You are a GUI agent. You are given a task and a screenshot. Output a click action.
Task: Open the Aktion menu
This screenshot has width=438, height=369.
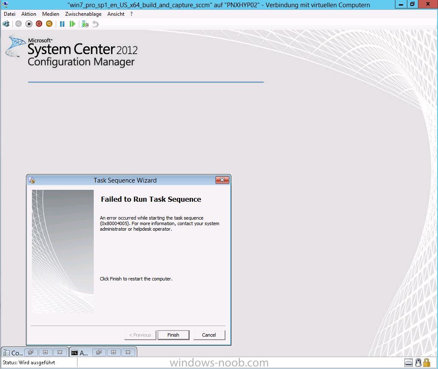tap(29, 14)
